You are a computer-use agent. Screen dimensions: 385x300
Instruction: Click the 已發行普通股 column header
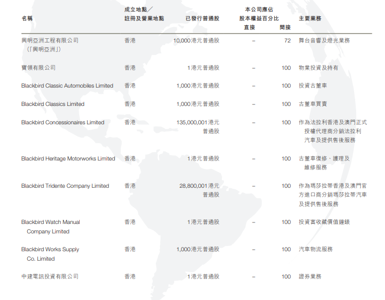click(202, 18)
